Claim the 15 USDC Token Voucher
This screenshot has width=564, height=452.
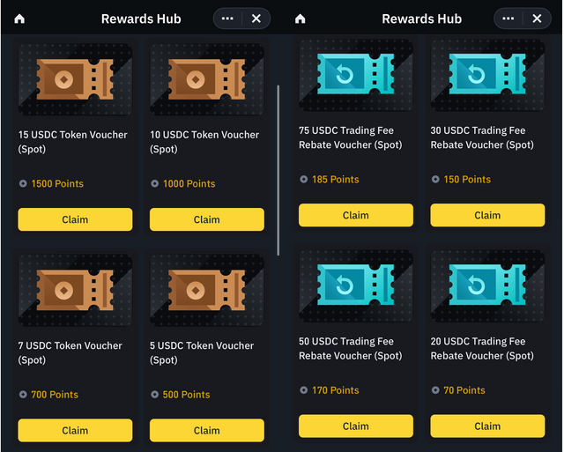[x=75, y=219]
